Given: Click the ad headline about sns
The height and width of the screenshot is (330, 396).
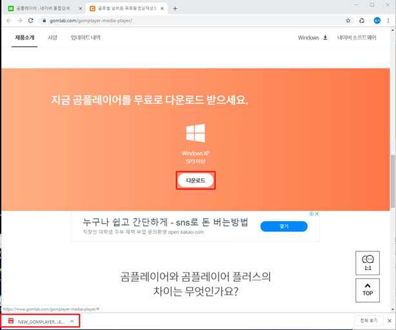Looking at the screenshot, I should 165,222.
